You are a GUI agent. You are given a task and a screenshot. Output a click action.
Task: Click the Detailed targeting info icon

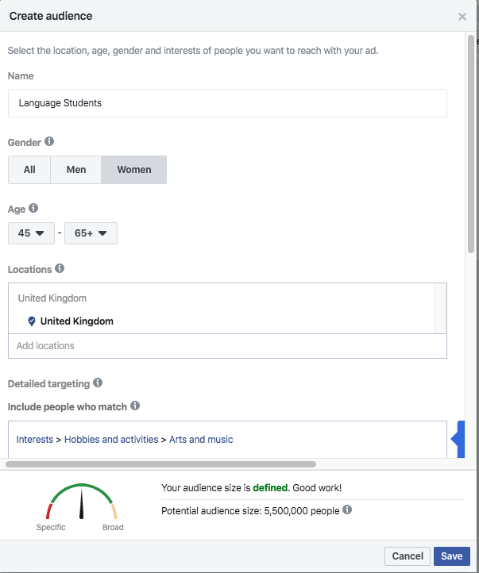98,383
